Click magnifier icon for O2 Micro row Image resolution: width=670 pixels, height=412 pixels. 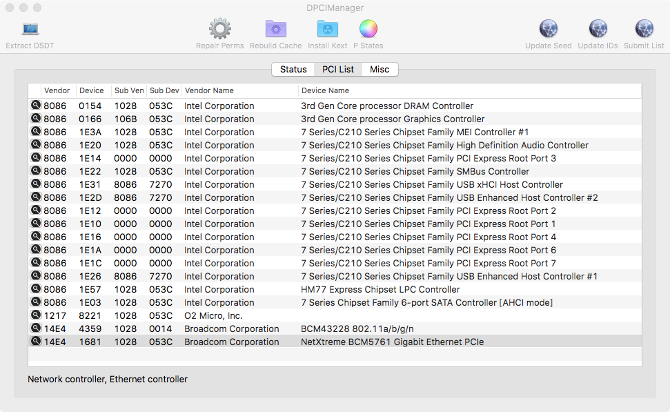pos(36,315)
